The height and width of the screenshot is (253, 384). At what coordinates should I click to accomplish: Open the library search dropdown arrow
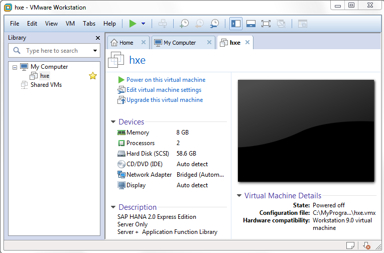point(95,51)
